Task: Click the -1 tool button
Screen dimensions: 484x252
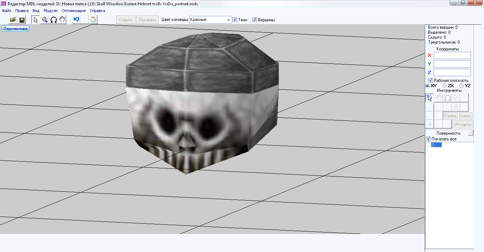Action: 429,124
